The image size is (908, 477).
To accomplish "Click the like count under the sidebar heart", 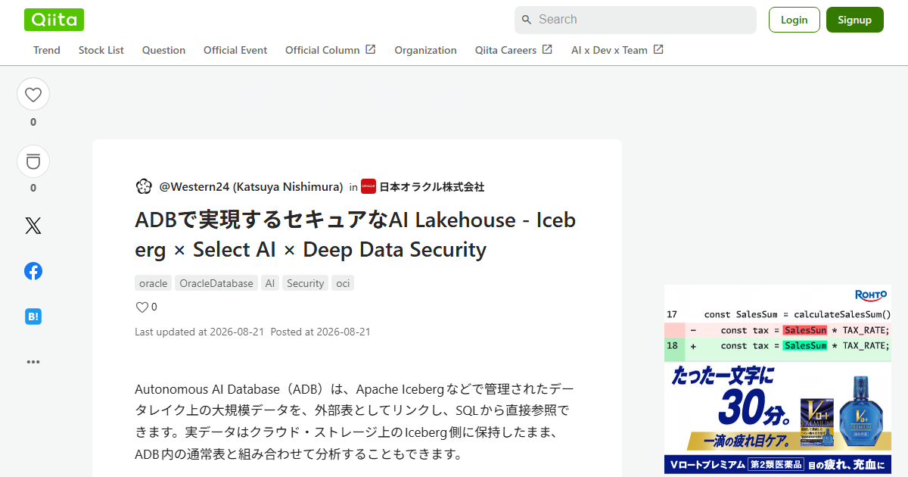I will coord(33,122).
